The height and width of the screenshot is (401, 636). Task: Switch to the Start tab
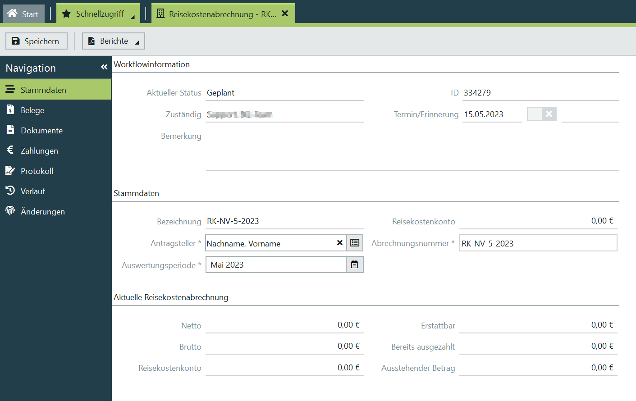click(23, 14)
